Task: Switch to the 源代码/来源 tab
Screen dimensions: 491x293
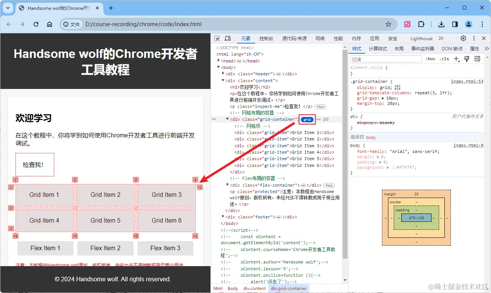Action: click(x=294, y=38)
